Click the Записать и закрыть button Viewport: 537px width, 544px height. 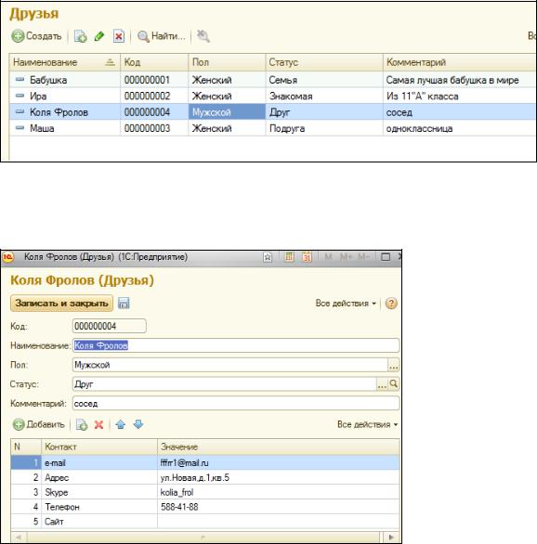coord(62,304)
